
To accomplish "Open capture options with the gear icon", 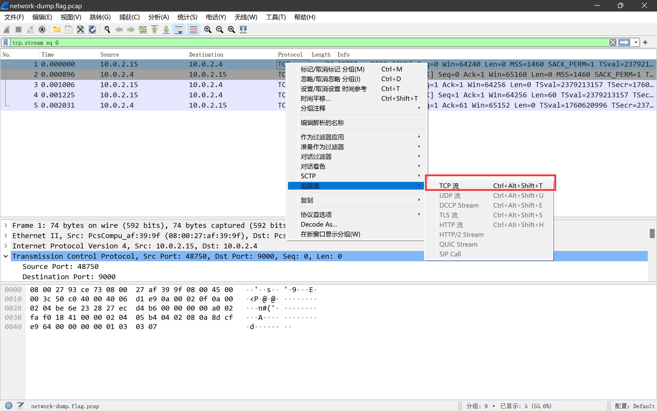I will (x=42, y=29).
